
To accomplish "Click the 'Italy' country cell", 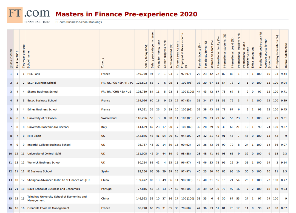I will pos(104,127).
